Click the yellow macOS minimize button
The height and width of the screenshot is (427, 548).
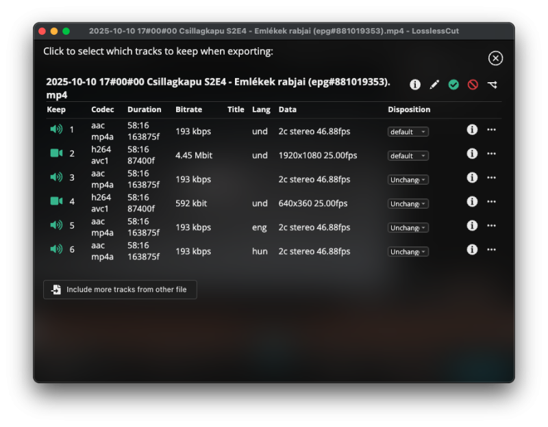pyautogui.click(x=54, y=31)
